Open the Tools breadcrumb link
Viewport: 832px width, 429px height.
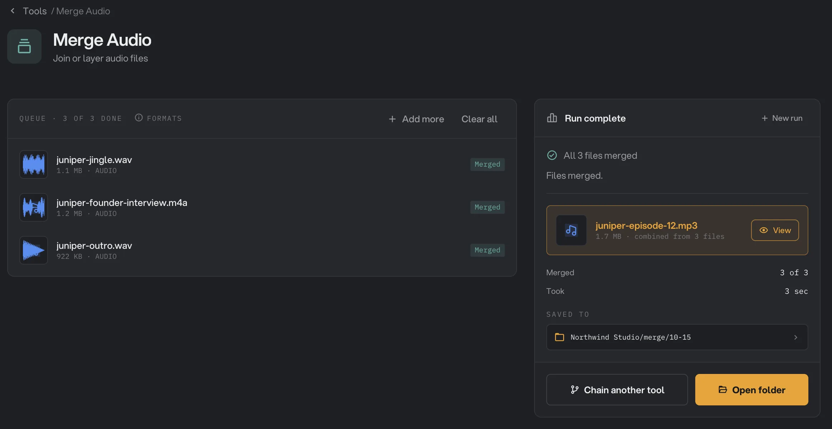[35, 11]
